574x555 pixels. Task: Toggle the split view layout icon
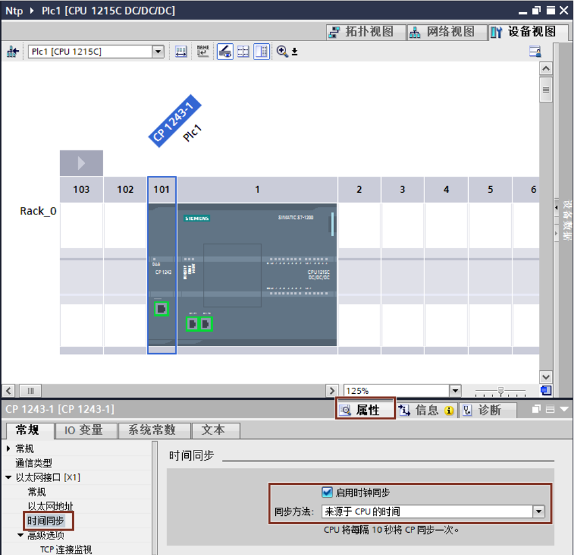coord(262,52)
